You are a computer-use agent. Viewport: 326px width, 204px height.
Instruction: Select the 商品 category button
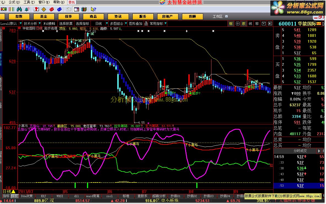click(93, 17)
